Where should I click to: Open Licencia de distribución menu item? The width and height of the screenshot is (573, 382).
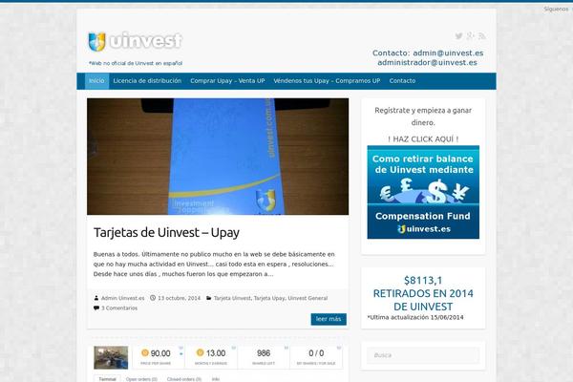point(147,81)
